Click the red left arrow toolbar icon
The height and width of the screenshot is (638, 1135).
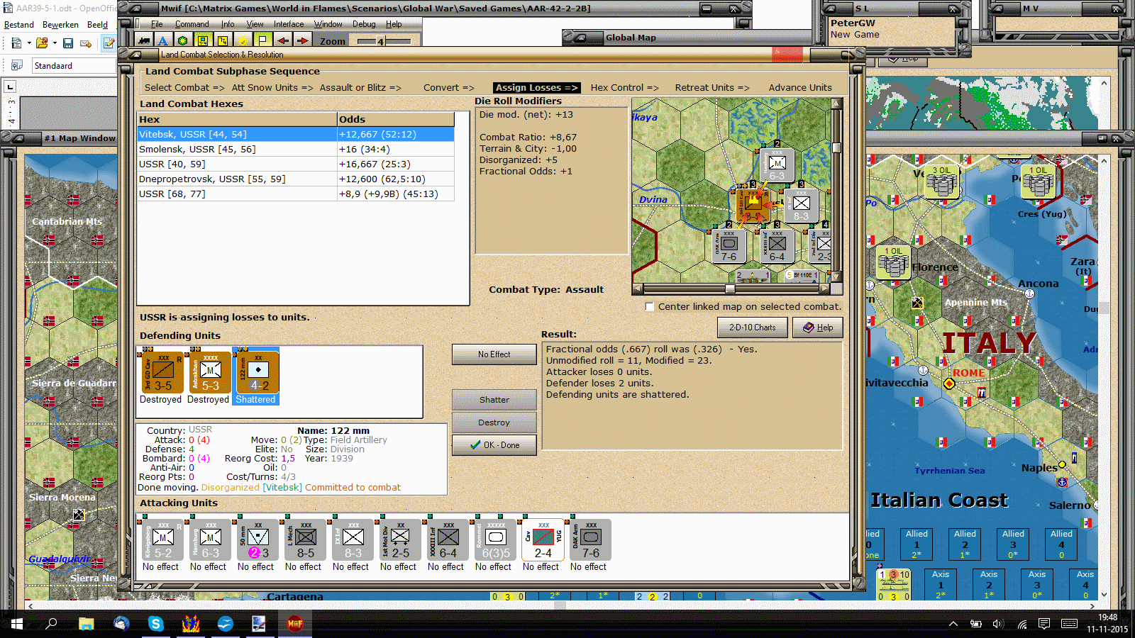tap(282, 41)
